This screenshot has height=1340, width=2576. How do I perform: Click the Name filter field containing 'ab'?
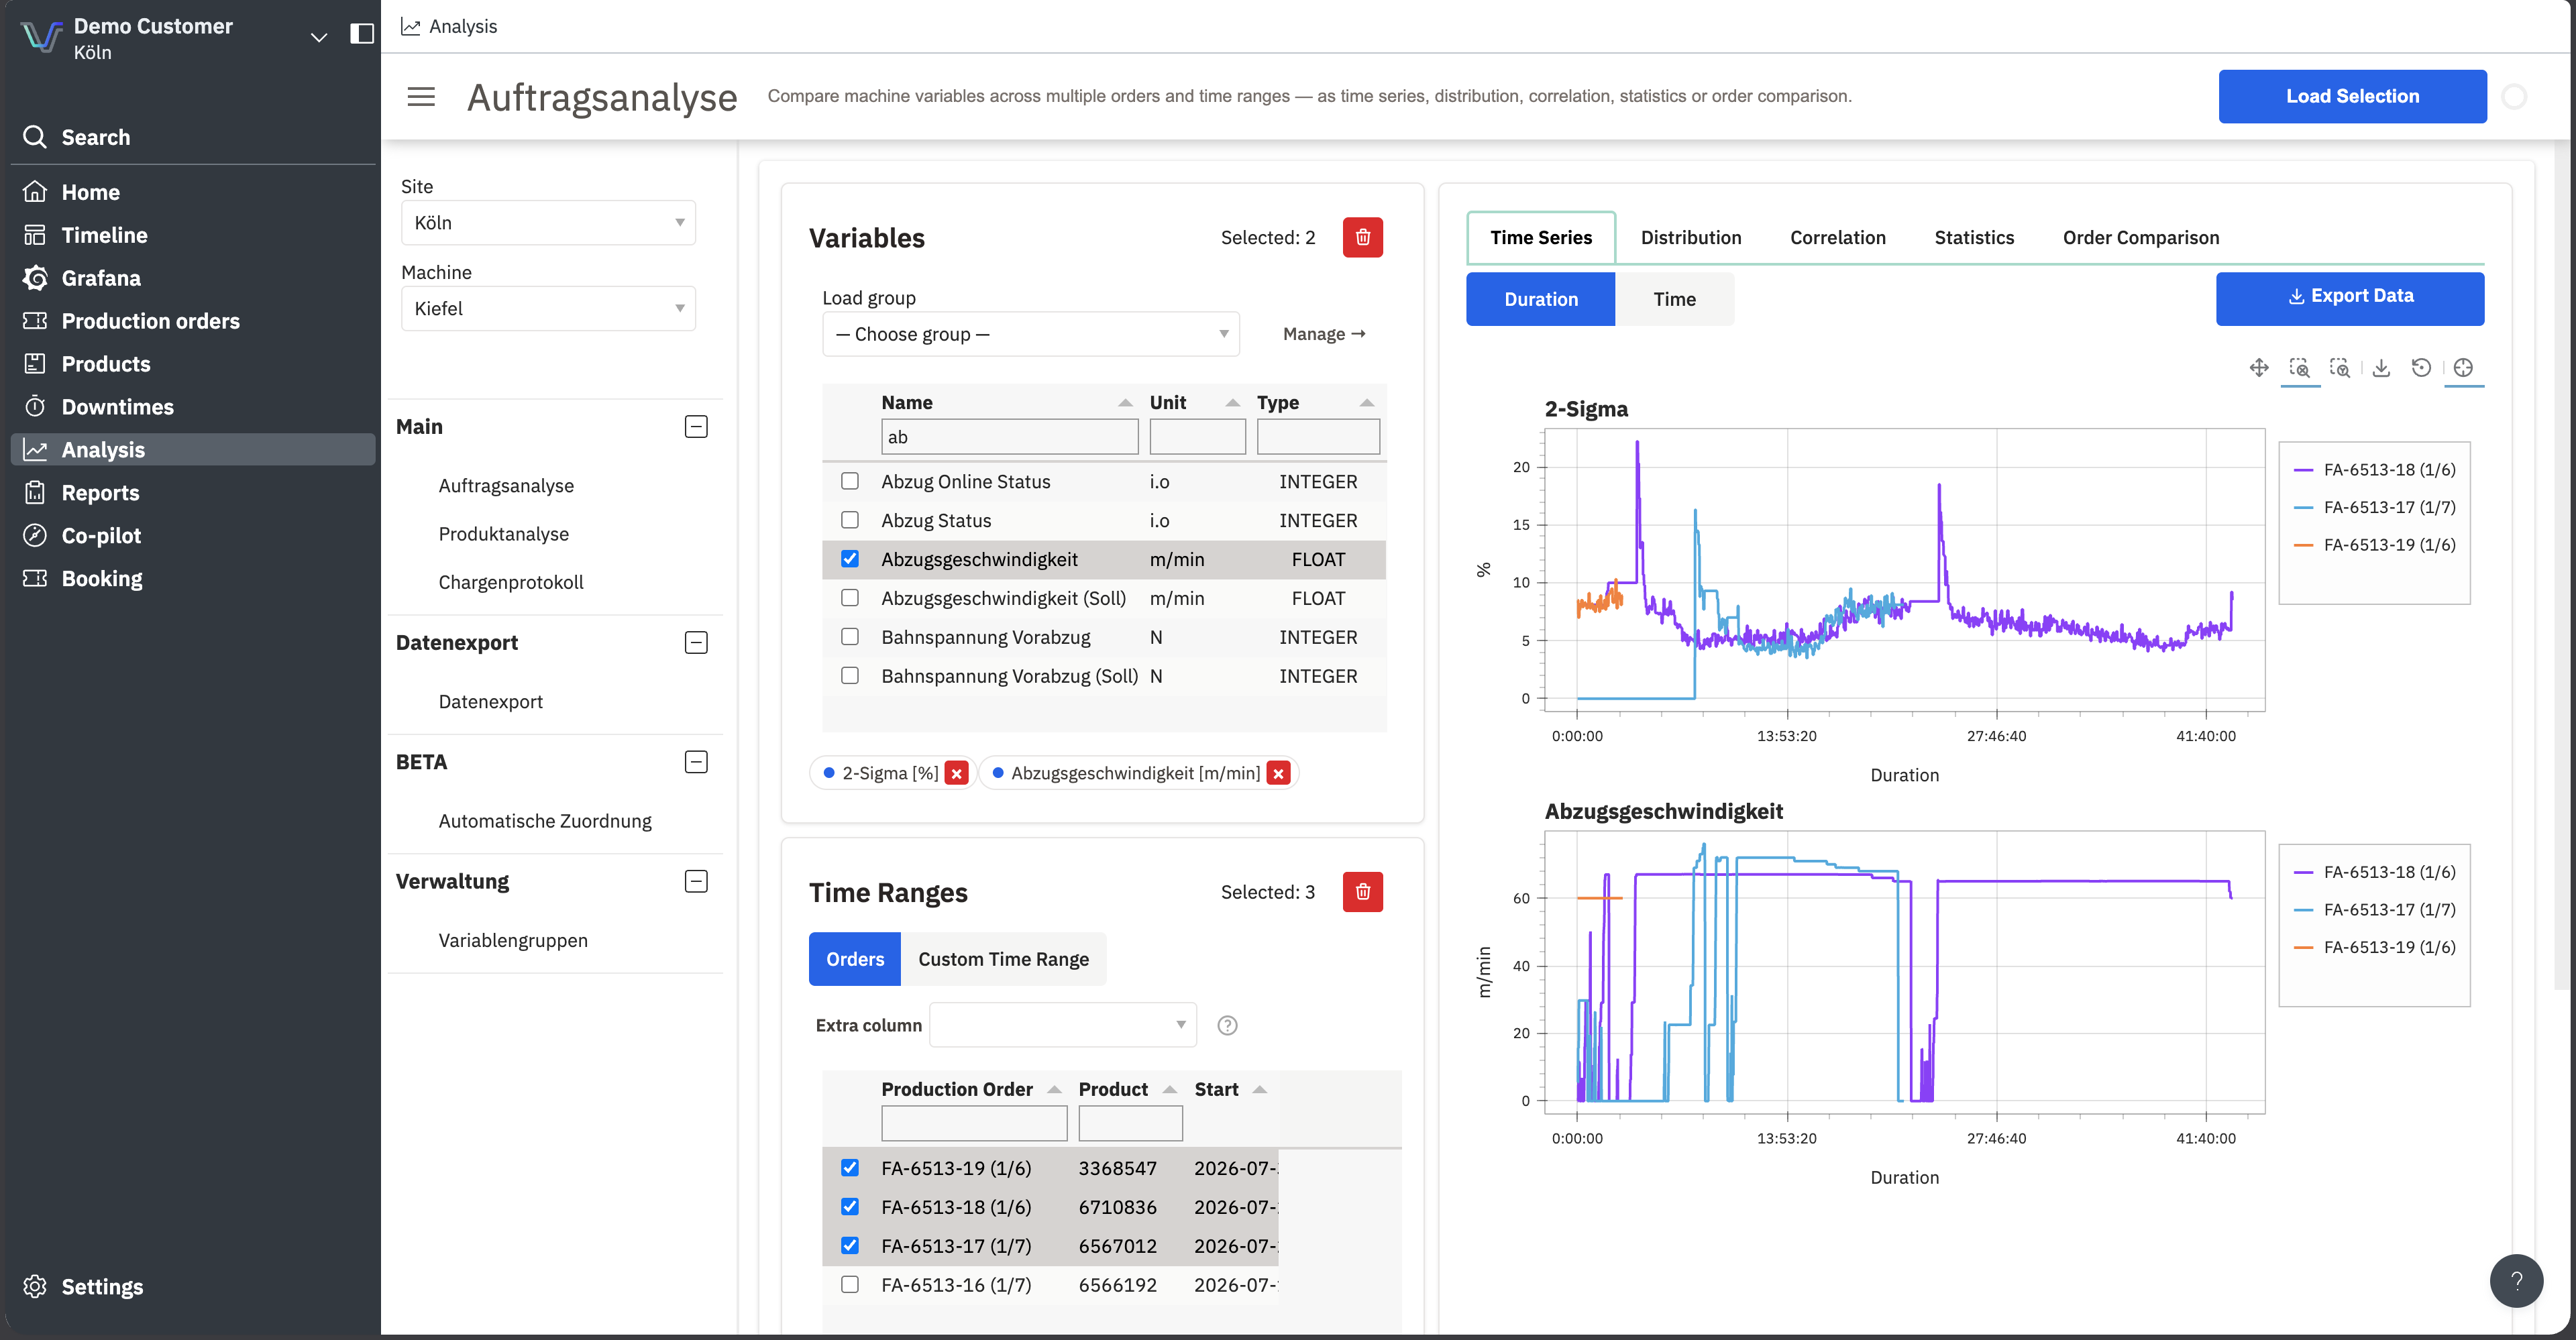pos(1009,437)
